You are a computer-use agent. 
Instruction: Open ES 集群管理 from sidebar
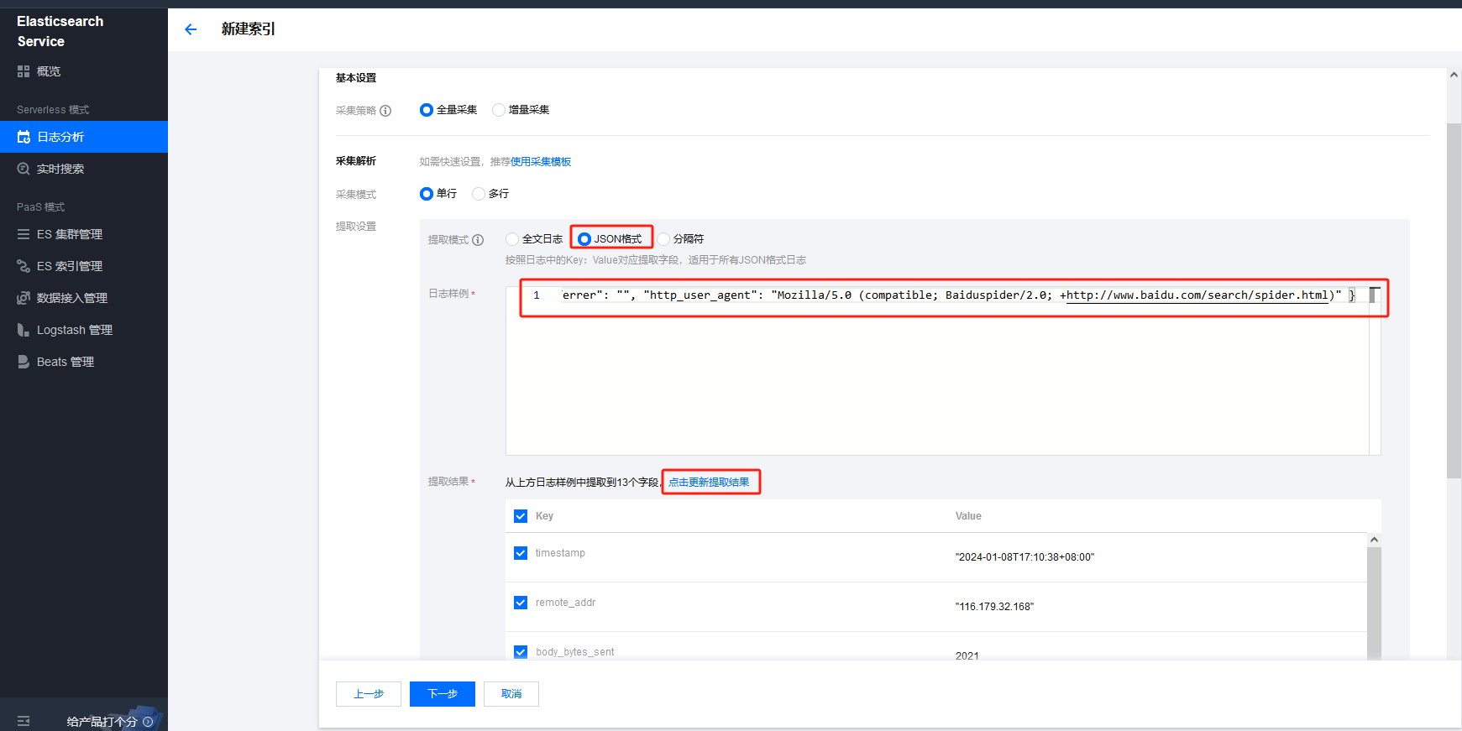point(24,234)
